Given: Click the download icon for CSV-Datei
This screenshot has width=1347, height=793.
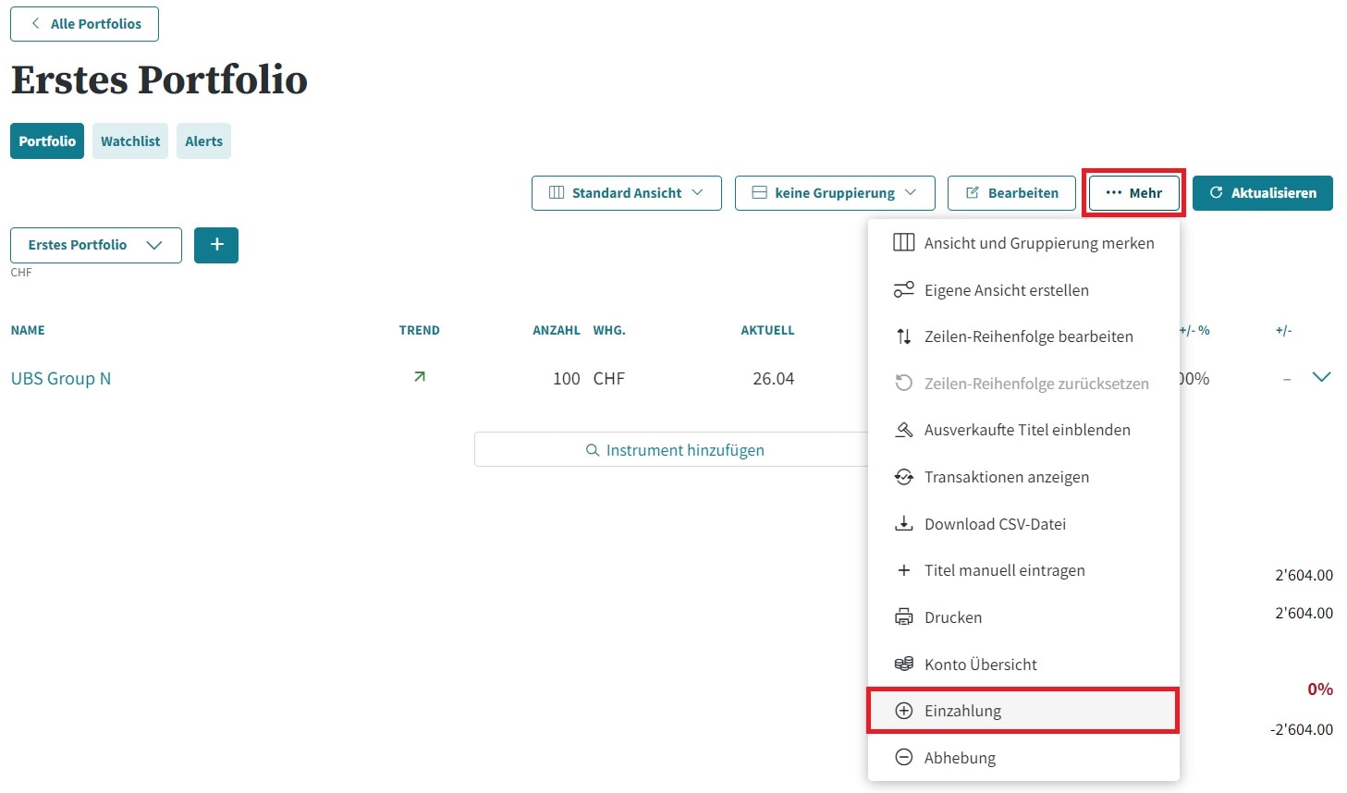Looking at the screenshot, I should click(x=903, y=524).
